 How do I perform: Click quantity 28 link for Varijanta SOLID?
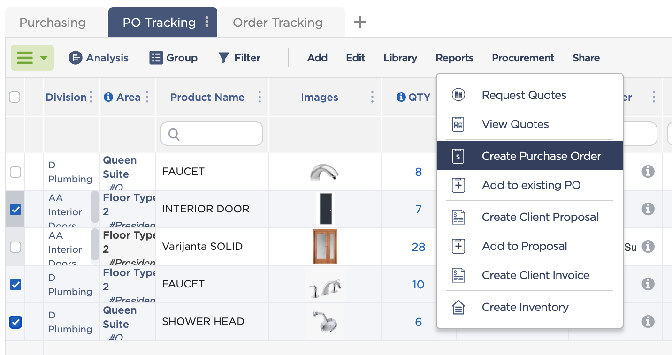[x=418, y=247]
